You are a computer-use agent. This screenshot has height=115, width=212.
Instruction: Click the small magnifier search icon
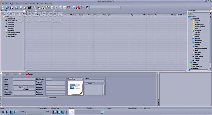pos(25,8)
